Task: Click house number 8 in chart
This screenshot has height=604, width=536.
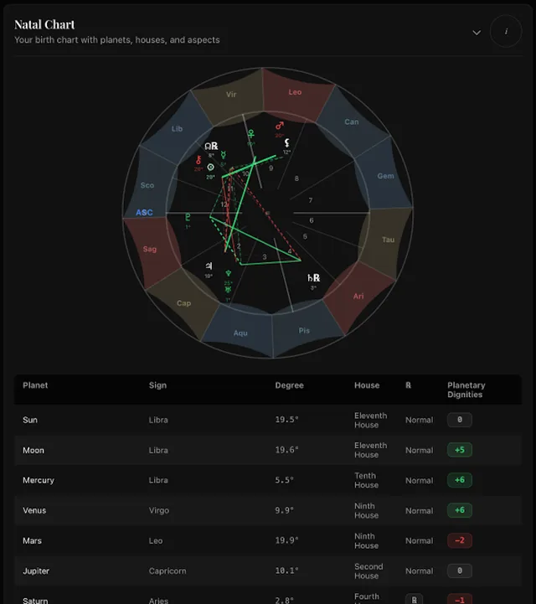Action: [x=296, y=178]
